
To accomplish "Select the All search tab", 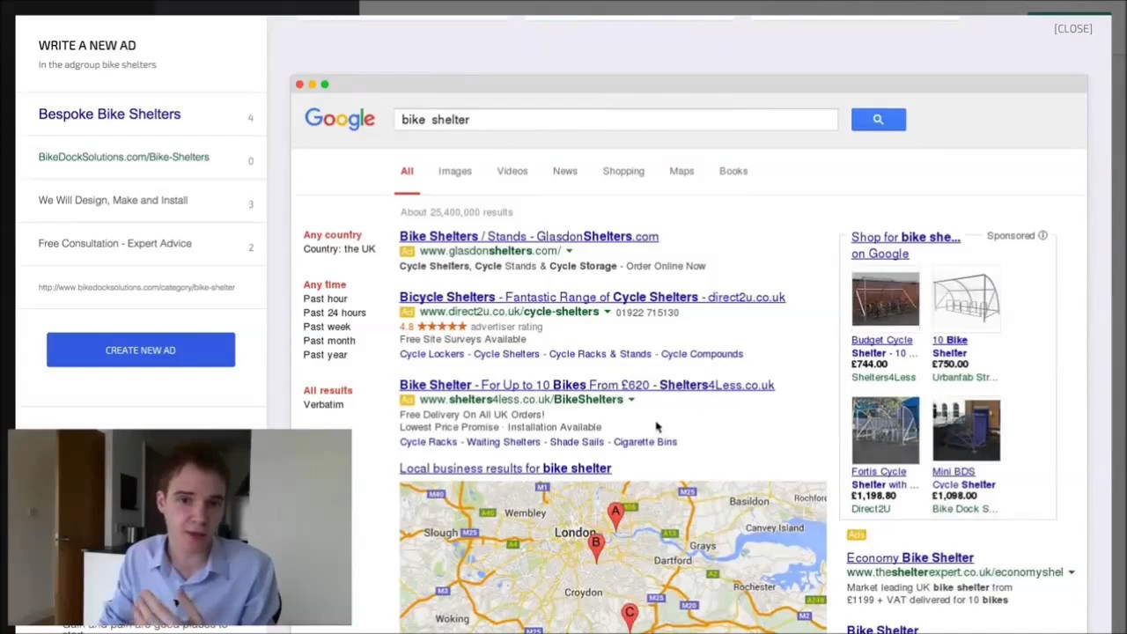I will [407, 171].
